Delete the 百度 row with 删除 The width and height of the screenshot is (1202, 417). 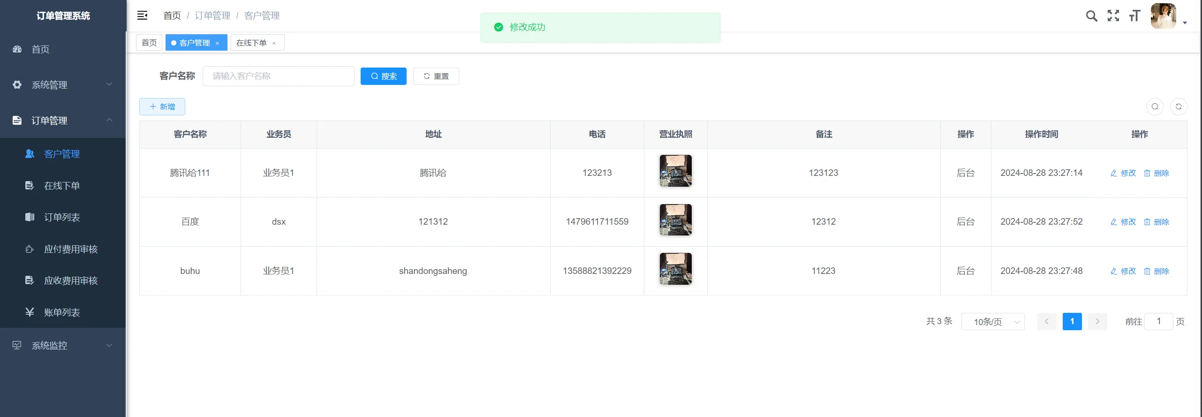click(x=1157, y=222)
